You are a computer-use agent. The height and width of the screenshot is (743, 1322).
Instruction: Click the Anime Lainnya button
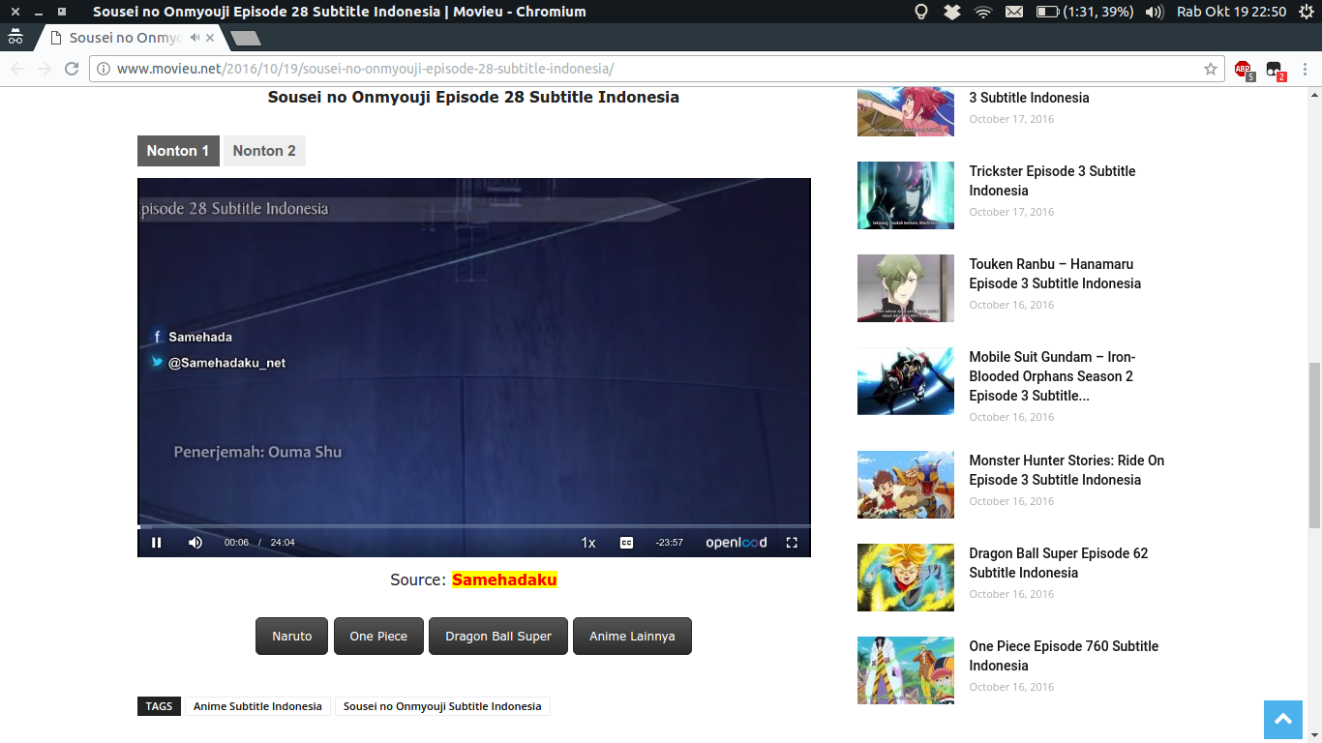[x=632, y=637]
